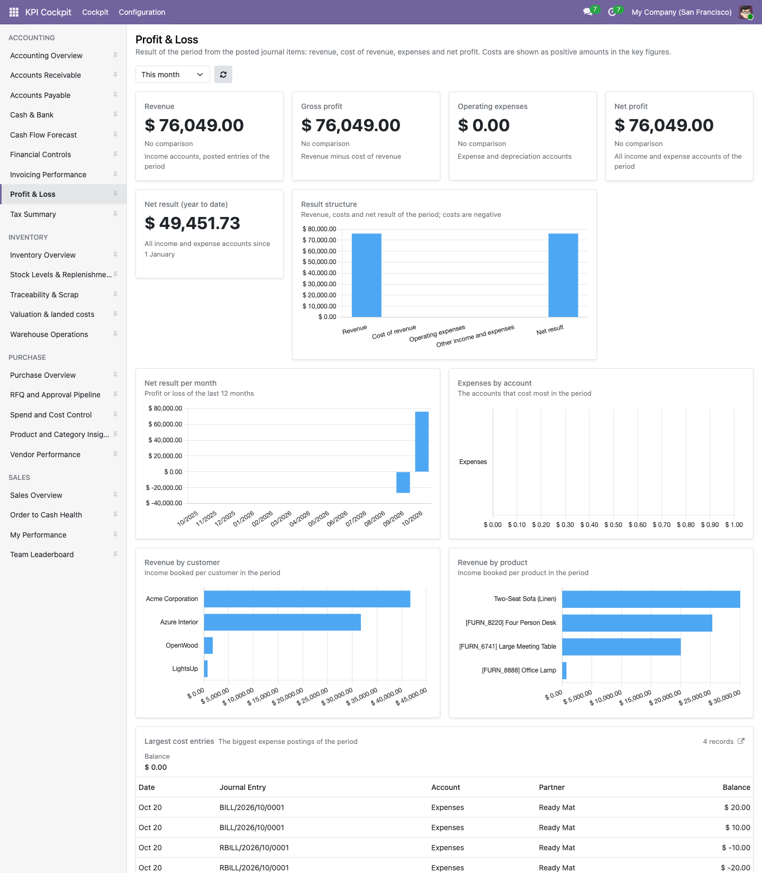Pin the Cash Flow Forecast dashboard

(x=115, y=134)
